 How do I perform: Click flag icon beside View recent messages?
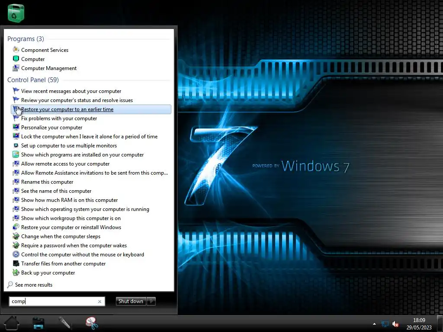(x=16, y=91)
